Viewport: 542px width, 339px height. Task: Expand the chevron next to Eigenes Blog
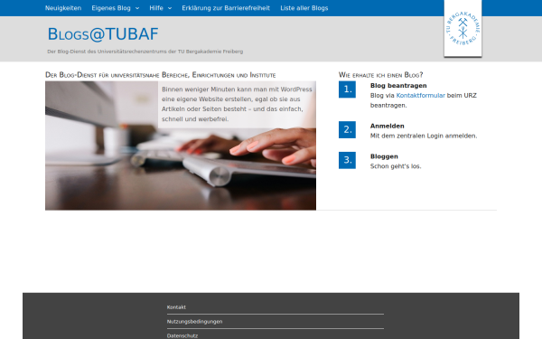point(137,8)
